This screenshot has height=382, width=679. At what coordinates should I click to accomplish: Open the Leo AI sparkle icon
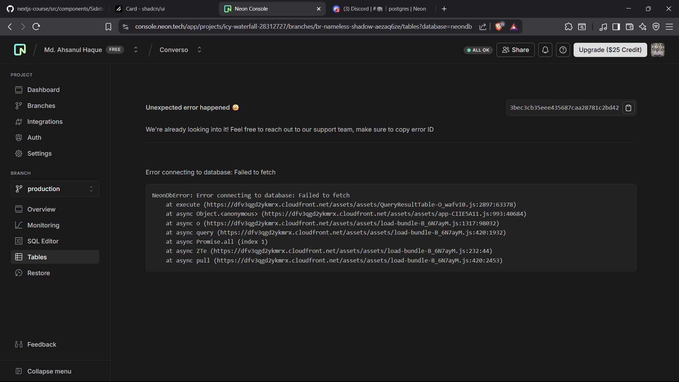pyautogui.click(x=643, y=27)
